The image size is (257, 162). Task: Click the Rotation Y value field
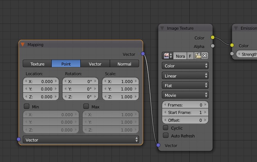click(80, 89)
